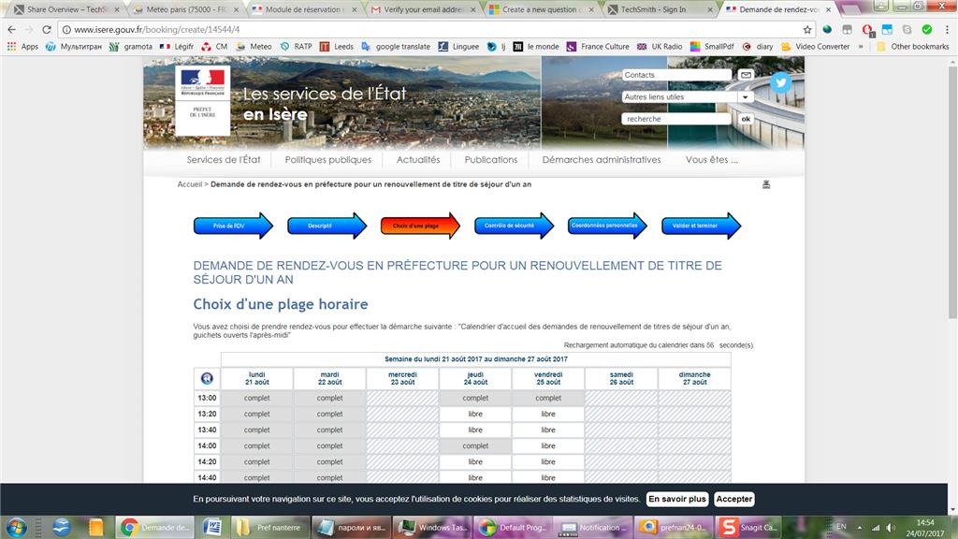Open the SmallPdf bookmark

click(x=712, y=47)
